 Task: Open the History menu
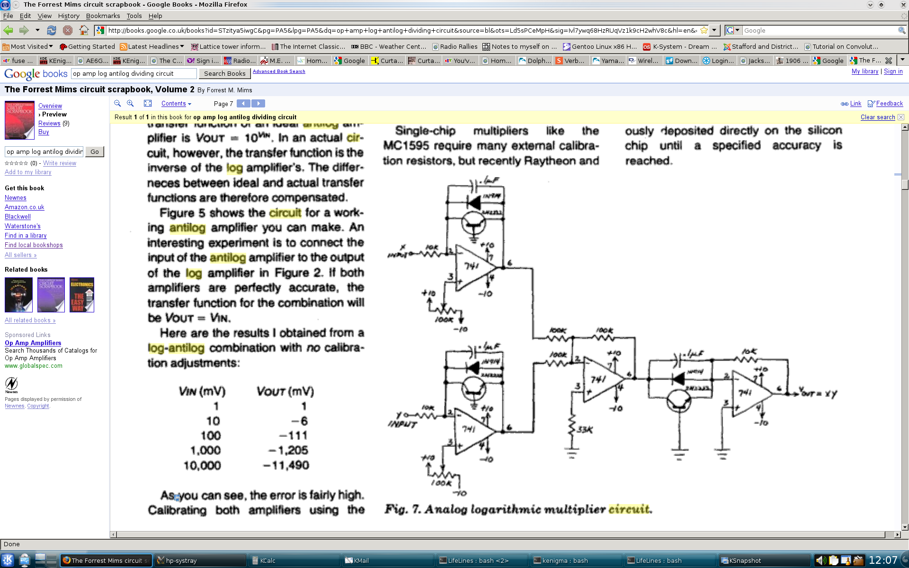pyautogui.click(x=69, y=16)
